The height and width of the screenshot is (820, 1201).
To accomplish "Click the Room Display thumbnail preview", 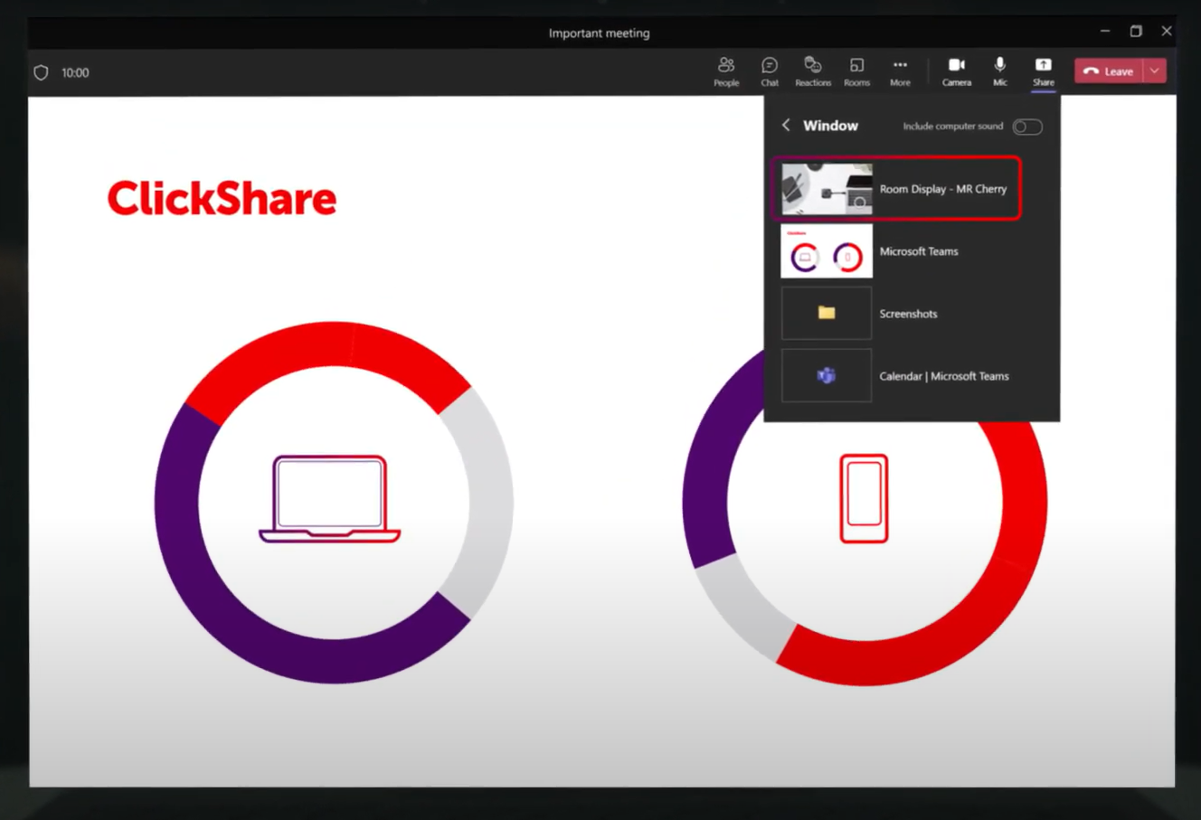I will (x=827, y=188).
